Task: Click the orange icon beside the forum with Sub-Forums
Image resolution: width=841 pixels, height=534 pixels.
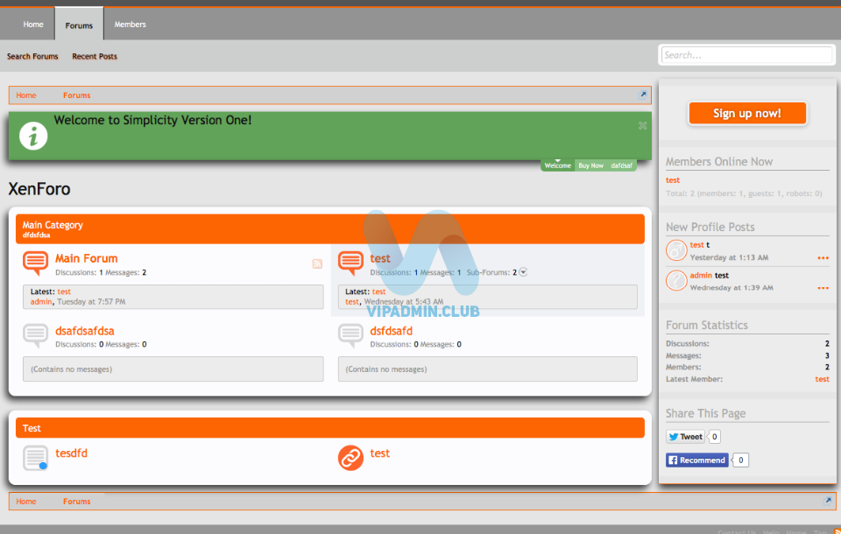Action: pos(350,263)
